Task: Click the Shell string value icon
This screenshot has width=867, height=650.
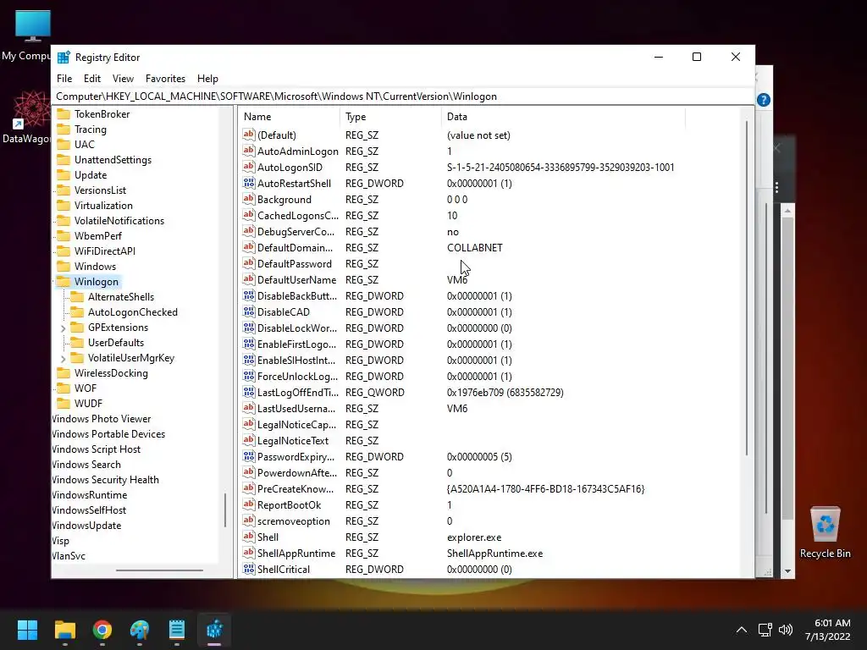Action: (x=249, y=537)
